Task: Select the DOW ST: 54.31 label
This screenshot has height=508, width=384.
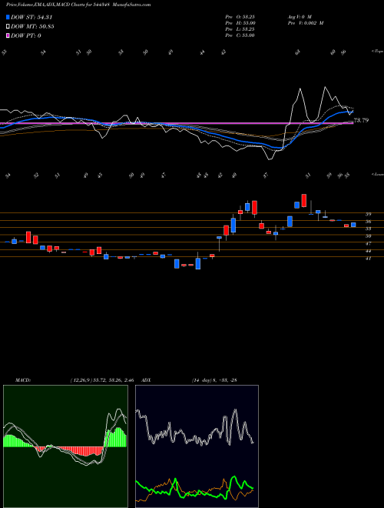Action: click(x=31, y=17)
